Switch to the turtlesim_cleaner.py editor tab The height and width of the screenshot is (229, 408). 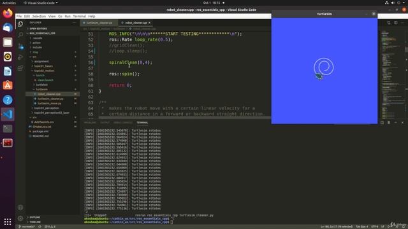[99, 23]
